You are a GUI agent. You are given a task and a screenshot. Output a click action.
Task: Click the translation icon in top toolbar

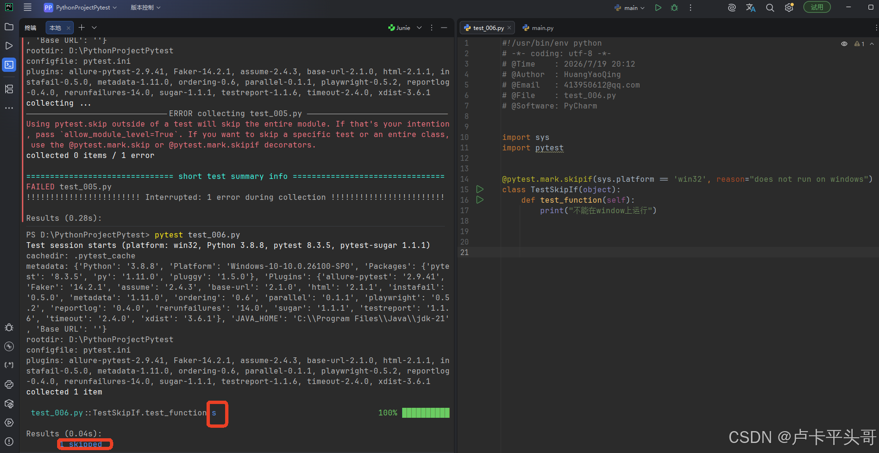pyautogui.click(x=751, y=8)
